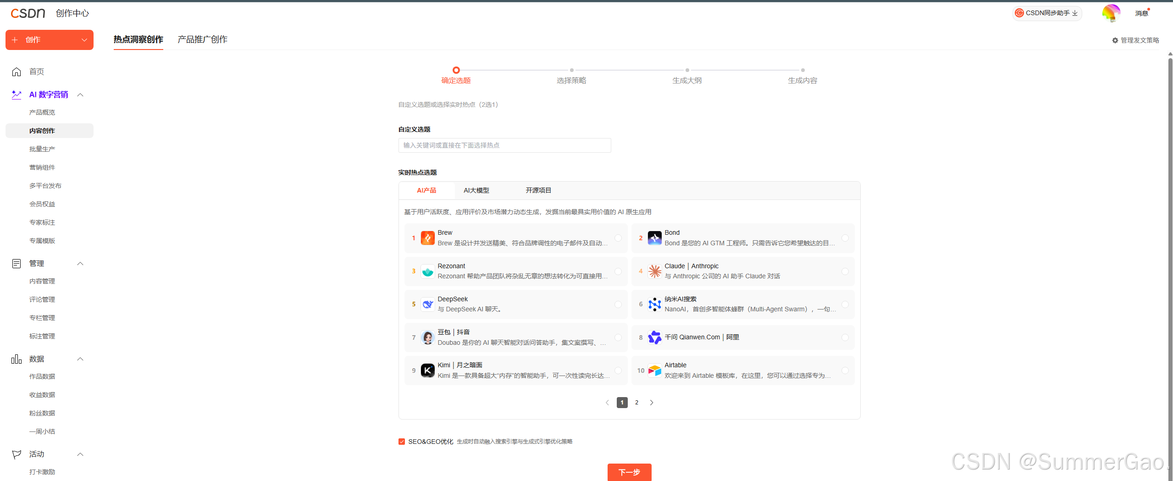Viewport: 1173px width, 481px height.
Task: Collapse the 管理 section chevron
Action: pyautogui.click(x=80, y=264)
